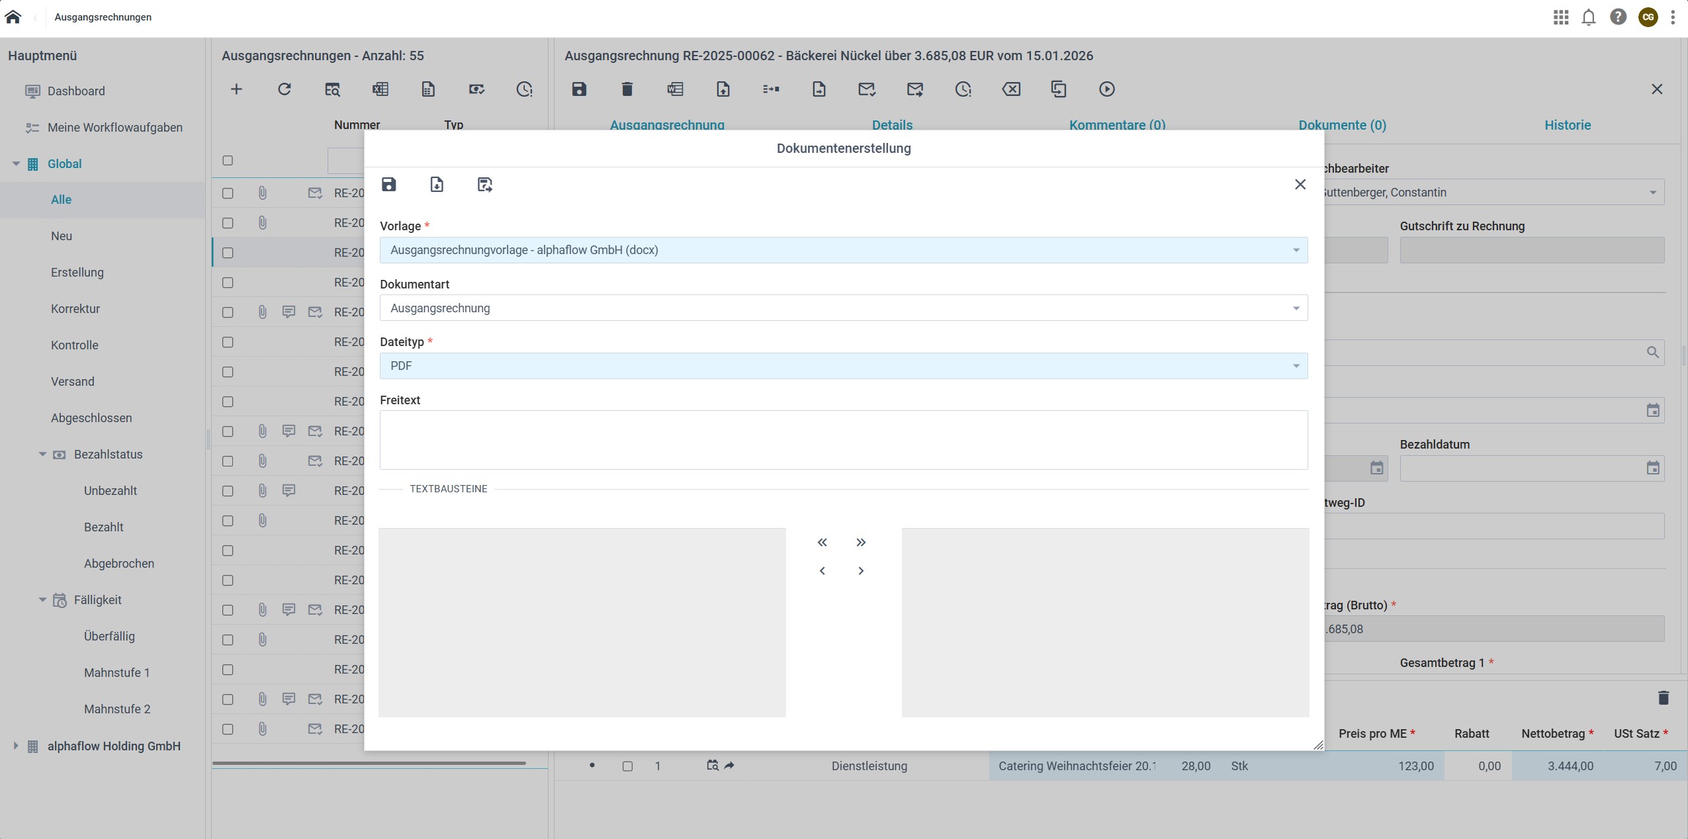Viewport: 1688px width, 839px height.
Task: Click into the Freitext text area
Action: point(843,440)
